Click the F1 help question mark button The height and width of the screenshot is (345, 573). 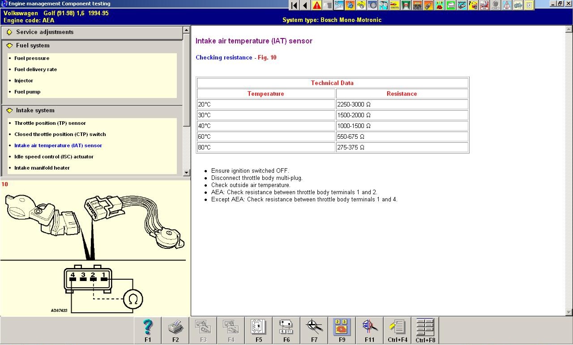pos(148,330)
